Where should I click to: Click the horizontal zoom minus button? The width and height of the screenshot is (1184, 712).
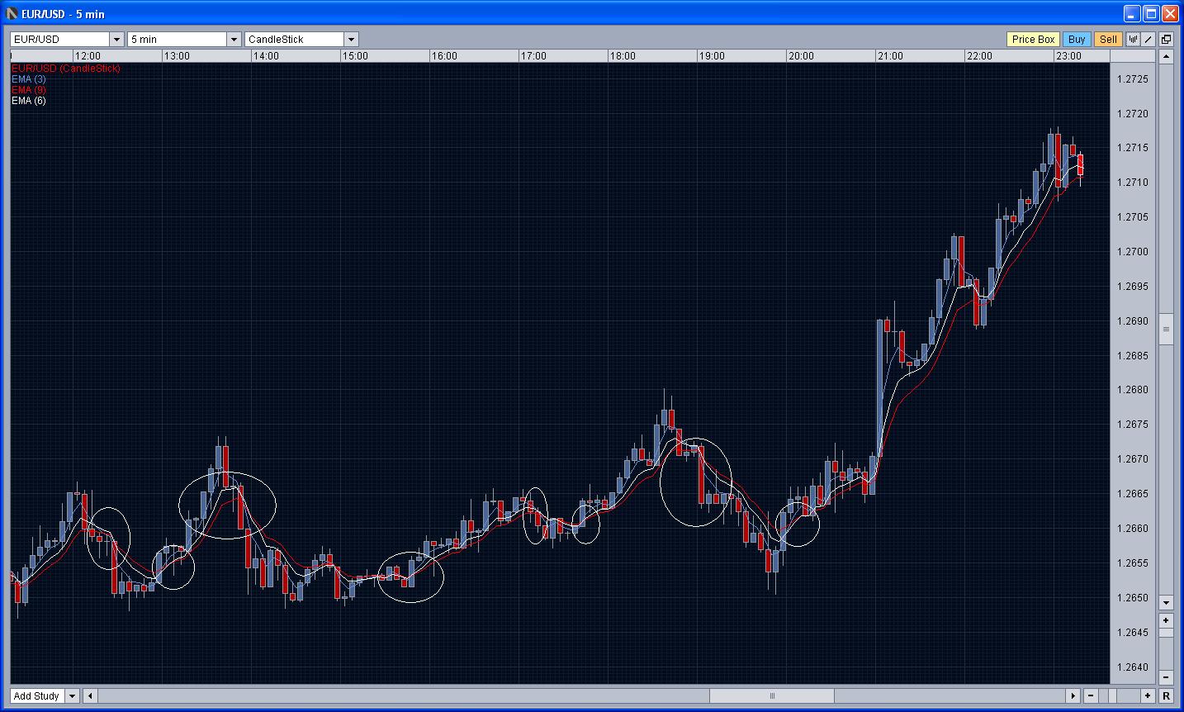point(1091,696)
